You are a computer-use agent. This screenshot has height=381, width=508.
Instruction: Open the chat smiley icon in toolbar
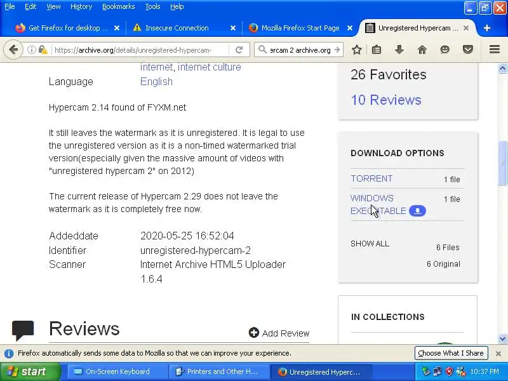coord(445,50)
